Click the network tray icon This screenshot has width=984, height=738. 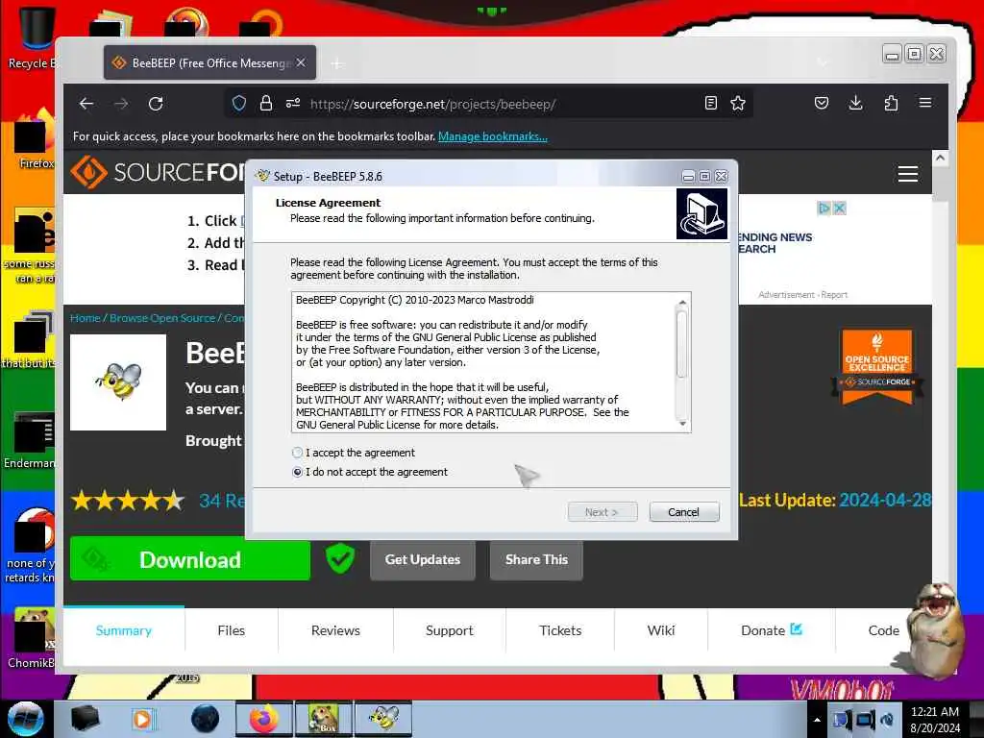tap(864, 719)
